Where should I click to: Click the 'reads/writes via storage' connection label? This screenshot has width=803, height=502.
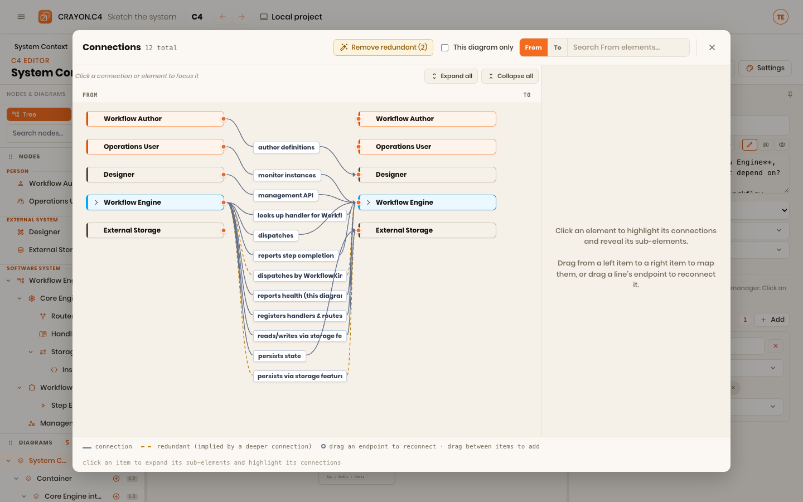pos(300,336)
